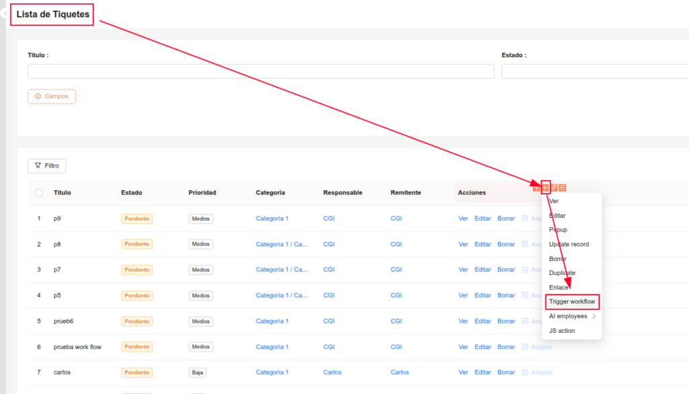This screenshot has width=689, height=394.
Task: Click Ver link in p9 row
Action: click(x=463, y=219)
